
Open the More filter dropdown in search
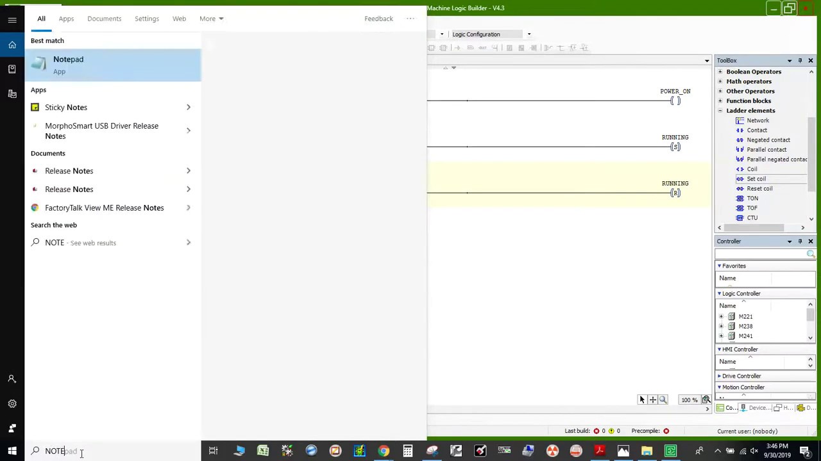[211, 19]
